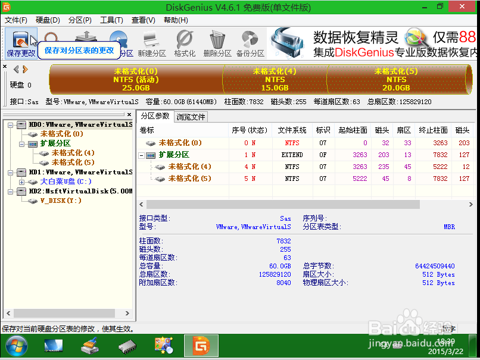Select 未格式化(5) row in partition table
Screen dimensions: 480x360
[x=305, y=179]
